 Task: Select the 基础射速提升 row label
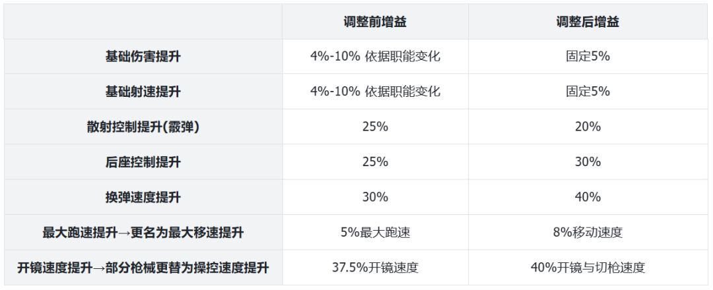(143, 92)
